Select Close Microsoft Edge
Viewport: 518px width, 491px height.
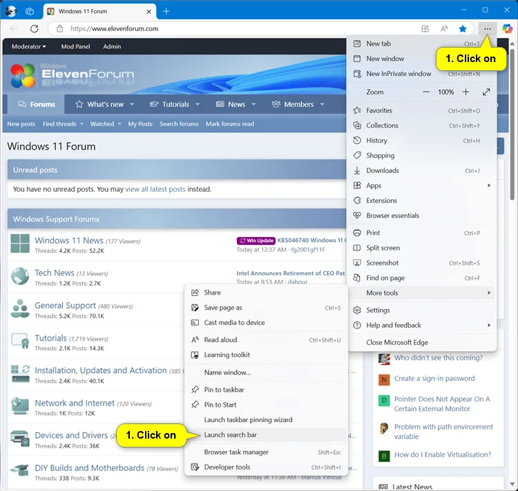click(422, 342)
